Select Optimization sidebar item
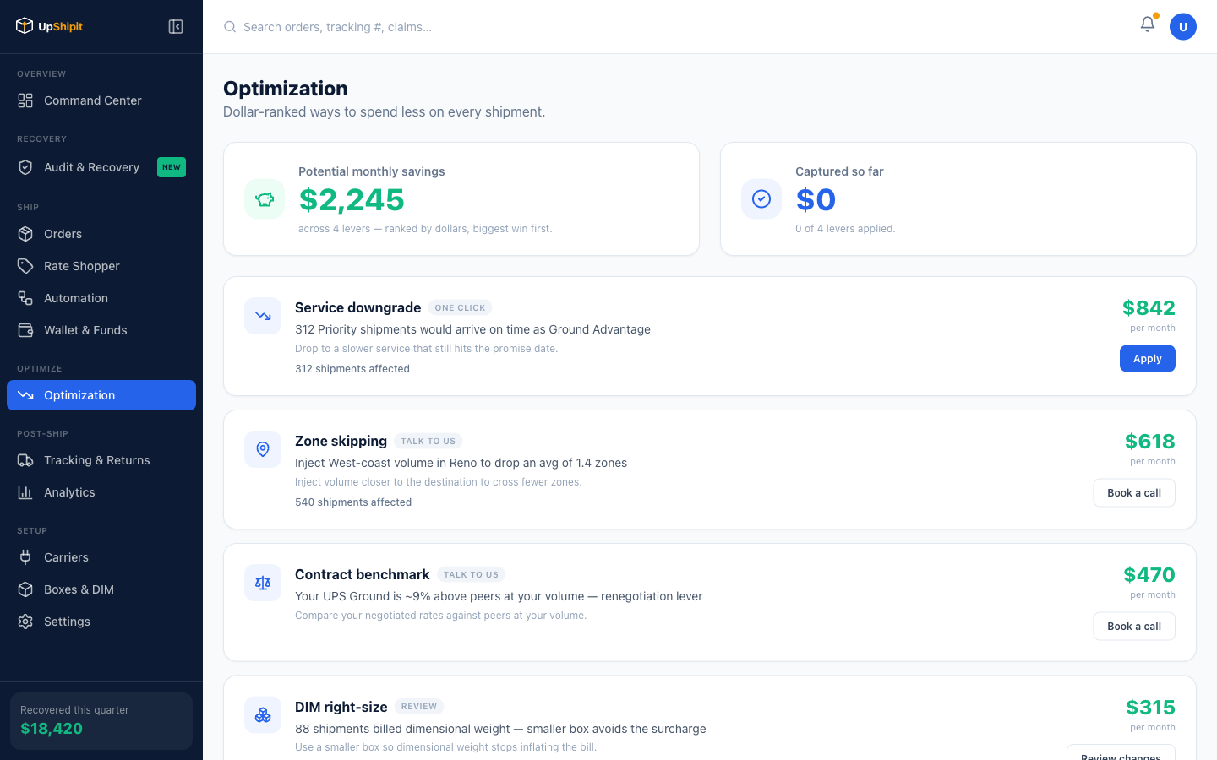1217x760 pixels. (x=101, y=395)
